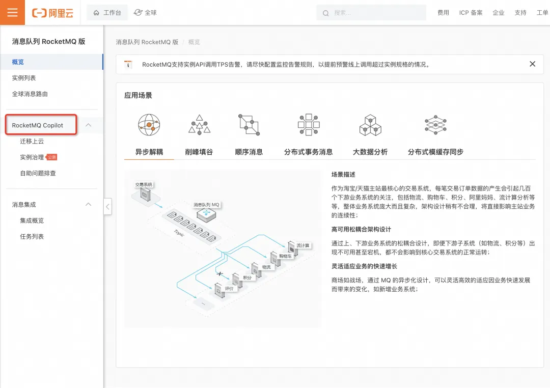Image resolution: width=550 pixels, height=388 pixels.
Task: Select 概览 in the sidebar
Action: (51, 62)
